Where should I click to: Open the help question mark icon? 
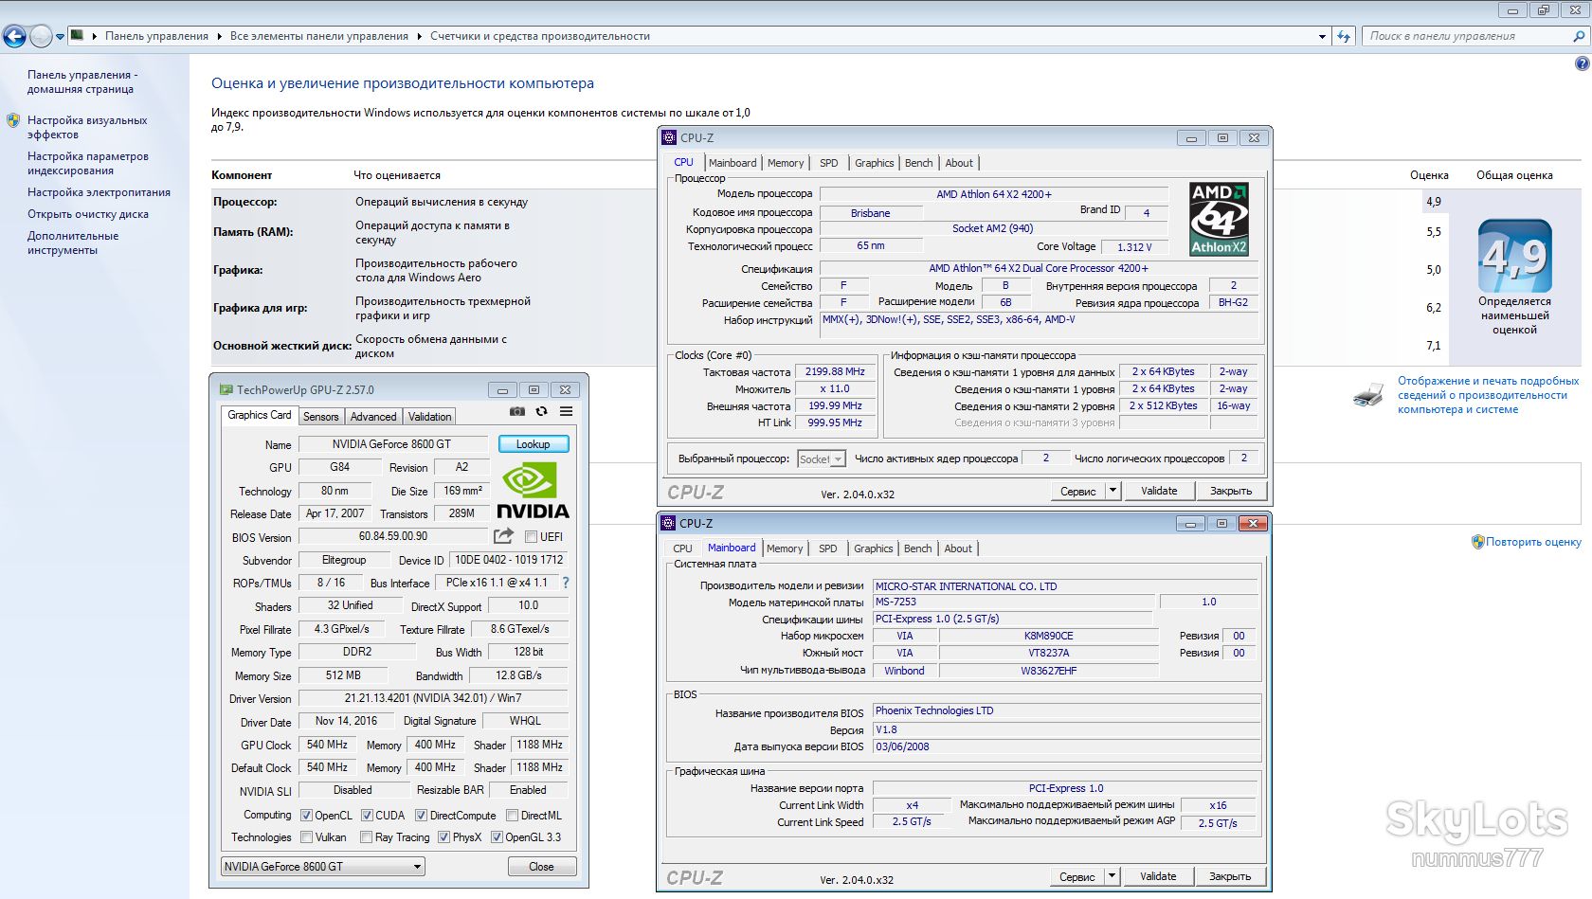[x=1582, y=63]
